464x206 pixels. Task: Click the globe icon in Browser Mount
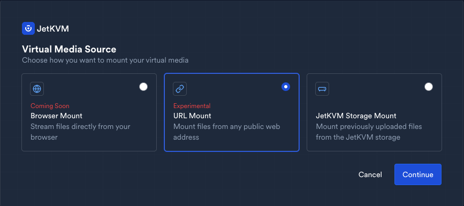(x=37, y=89)
